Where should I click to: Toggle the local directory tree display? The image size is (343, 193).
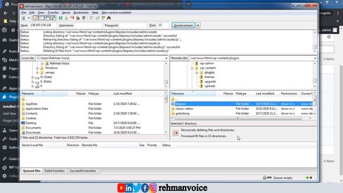click(x=41, y=18)
